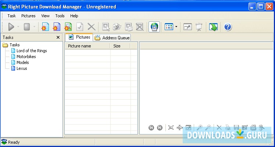Viewport: 275px width, 147px height.
Task: Open the Pictures menu
Action: click(x=28, y=16)
